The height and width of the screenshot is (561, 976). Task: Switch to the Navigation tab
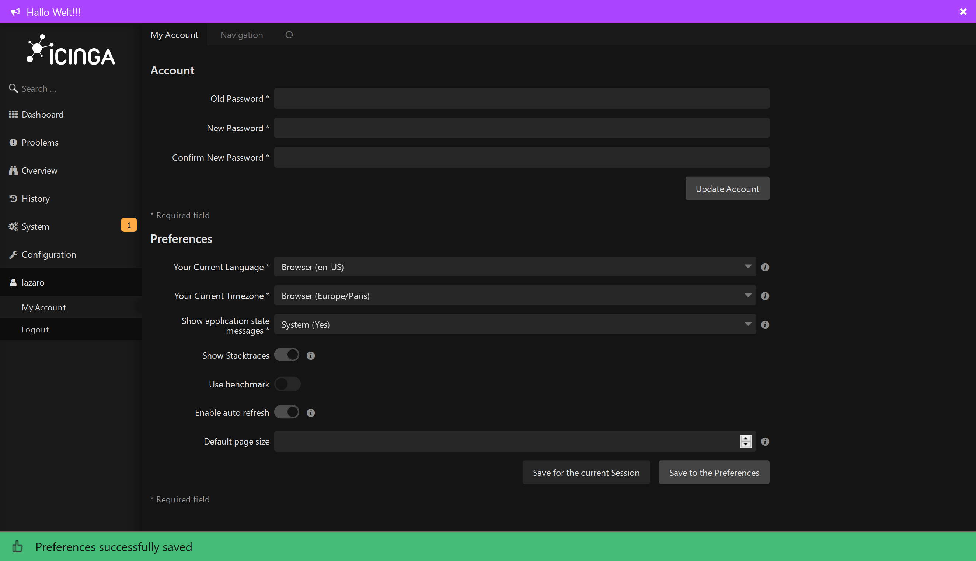241,35
